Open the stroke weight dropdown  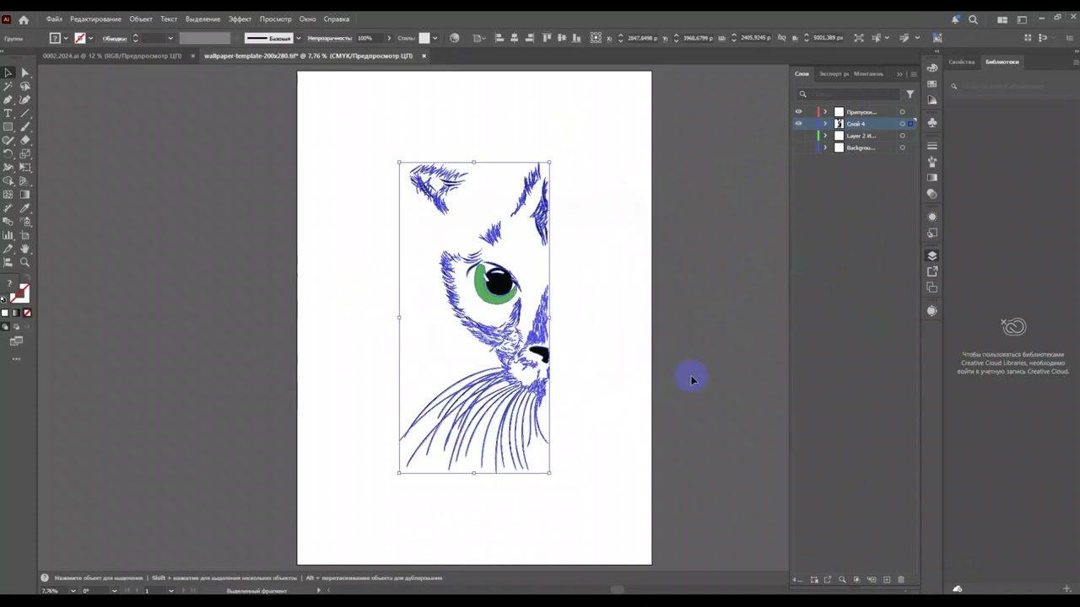(170, 38)
